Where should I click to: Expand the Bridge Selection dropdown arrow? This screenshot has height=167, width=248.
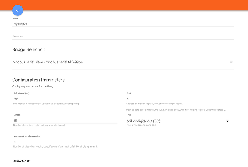(x=231, y=62)
